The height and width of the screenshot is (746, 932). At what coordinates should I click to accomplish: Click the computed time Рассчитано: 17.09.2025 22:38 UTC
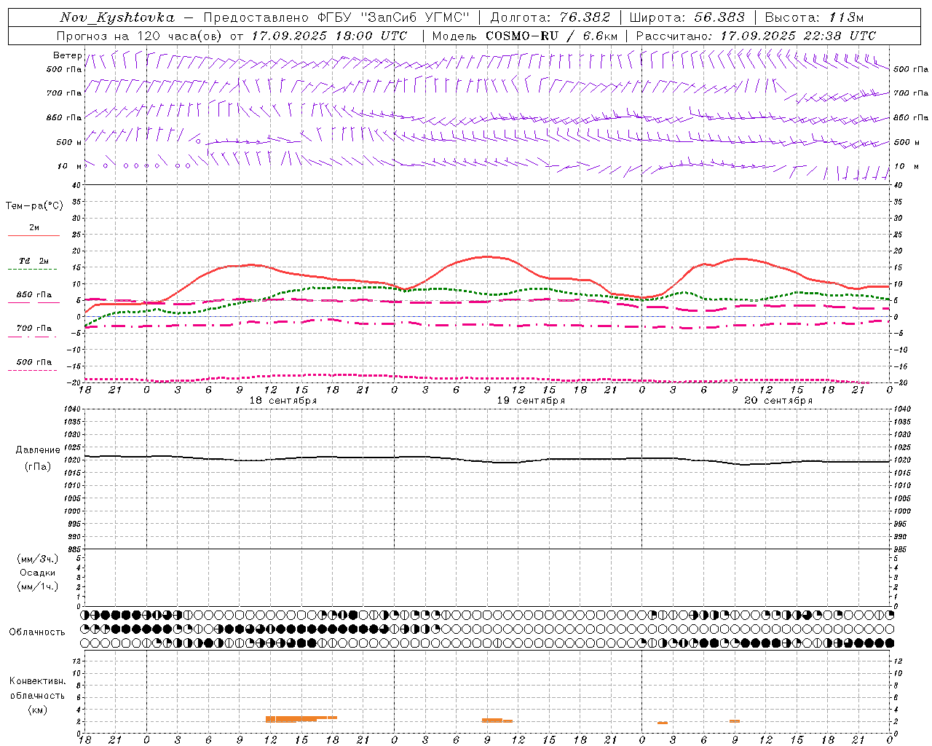click(756, 36)
